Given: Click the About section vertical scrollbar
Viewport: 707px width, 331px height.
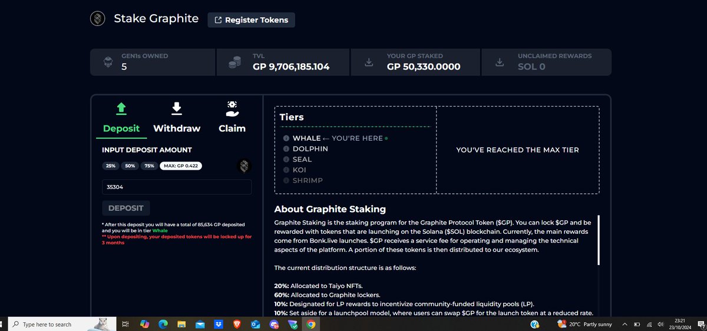Looking at the screenshot, I should (599, 240).
